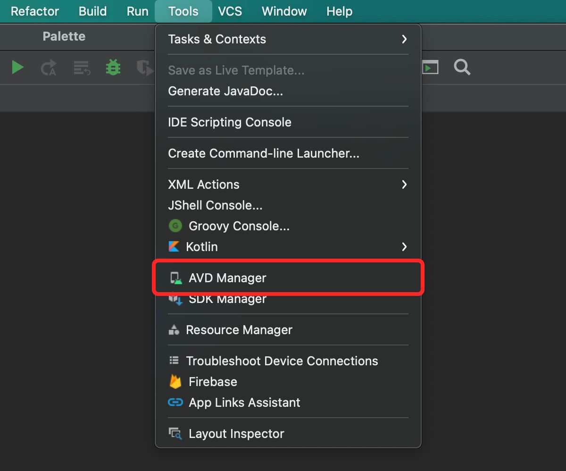
Task: Open the Help menu
Action: (339, 11)
